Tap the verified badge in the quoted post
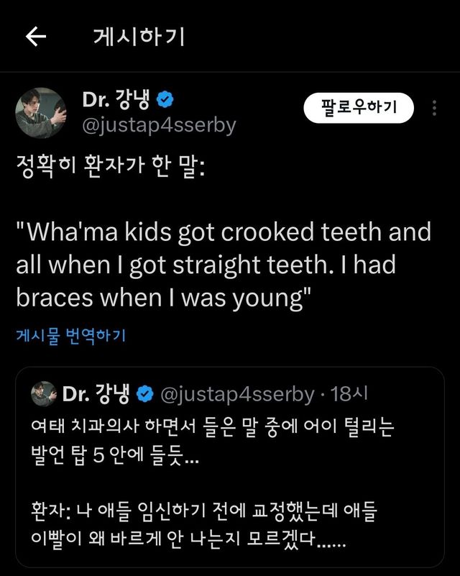This screenshot has width=460, height=576. [x=144, y=393]
